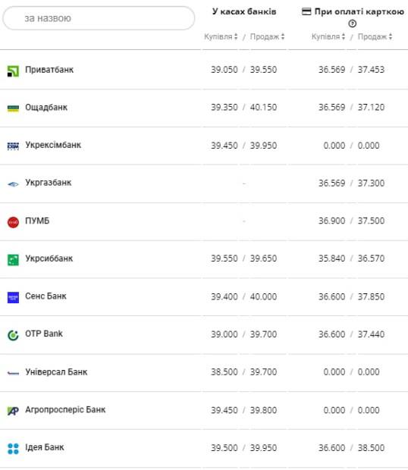
Task: Click the Ощадбанк logo icon
Action: [x=13, y=108]
